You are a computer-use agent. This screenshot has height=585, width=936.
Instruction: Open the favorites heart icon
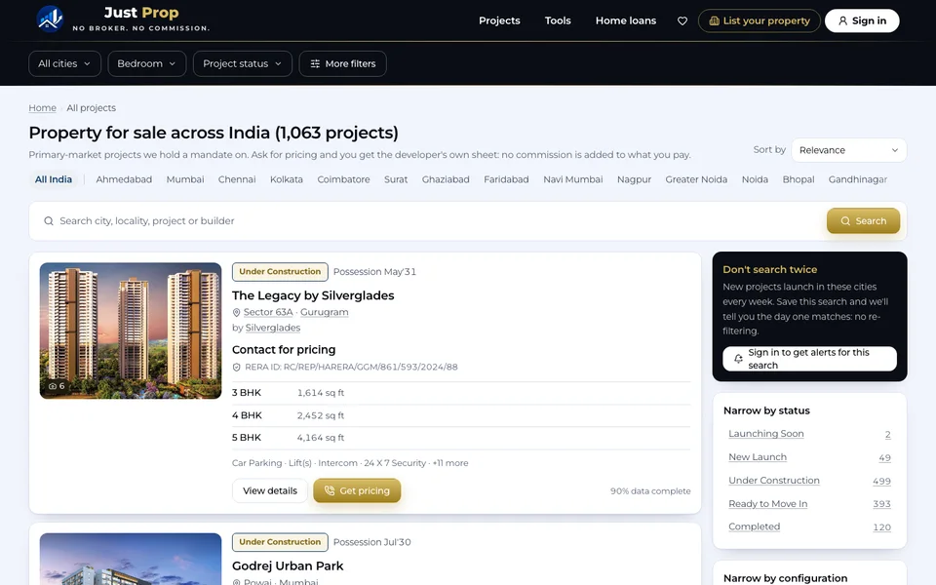pos(682,20)
